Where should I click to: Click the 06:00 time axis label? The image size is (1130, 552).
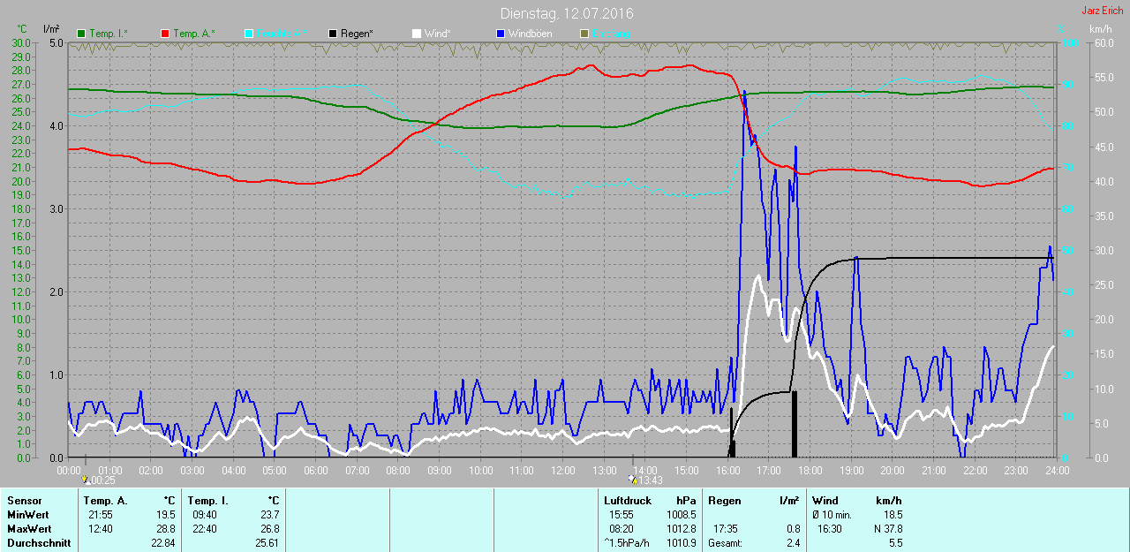pos(316,470)
